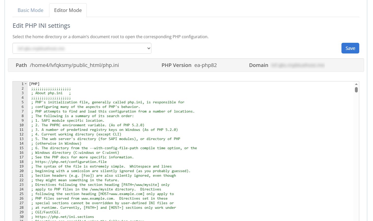Screen dimensions: 373x221
Task: Place the cursor on the [PHP] header line
Action: point(34,84)
